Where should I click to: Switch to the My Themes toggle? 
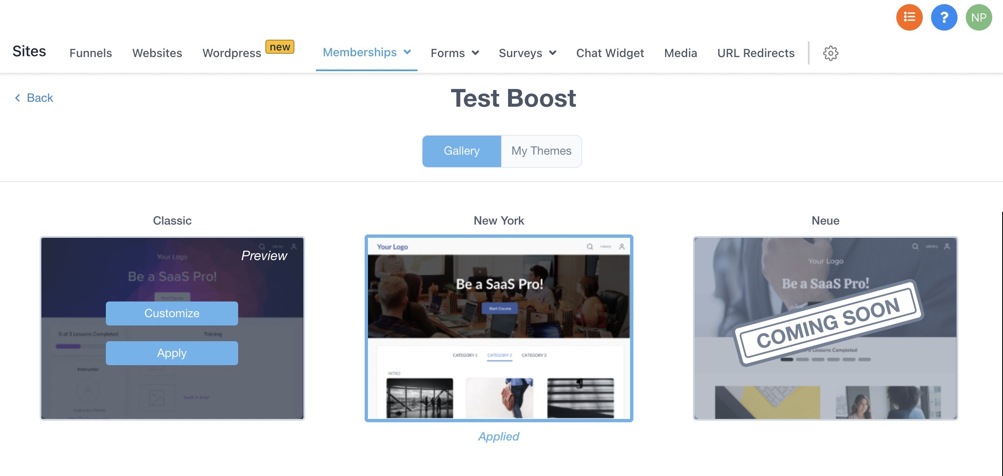click(x=541, y=151)
